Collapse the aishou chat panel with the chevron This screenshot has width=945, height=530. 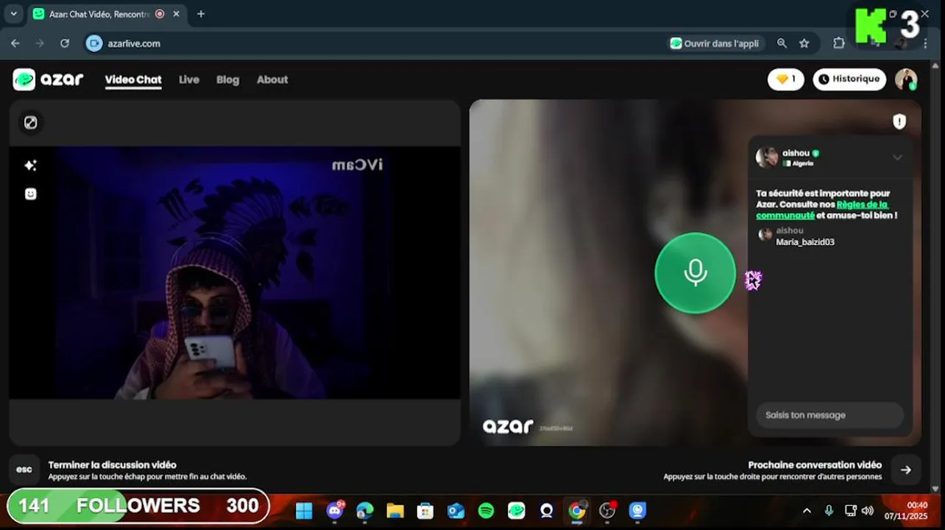(897, 157)
